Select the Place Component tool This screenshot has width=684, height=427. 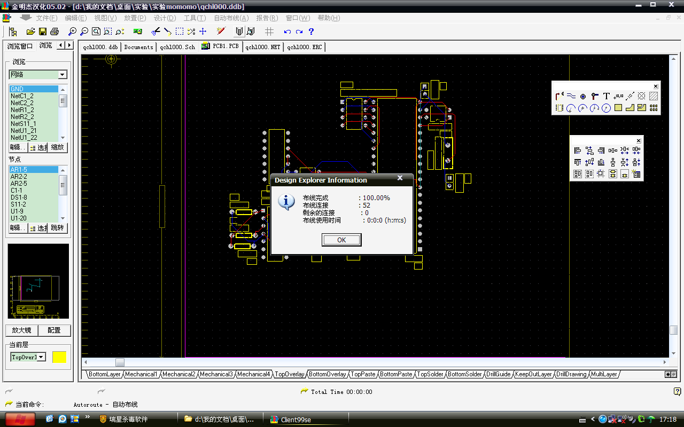559,108
